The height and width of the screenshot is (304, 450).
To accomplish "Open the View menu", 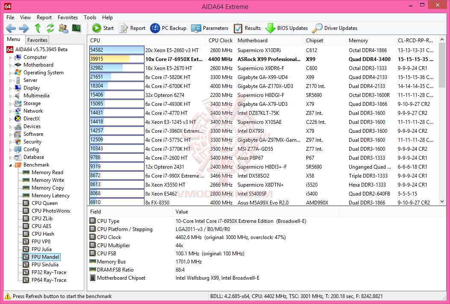I will coord(25,18).
